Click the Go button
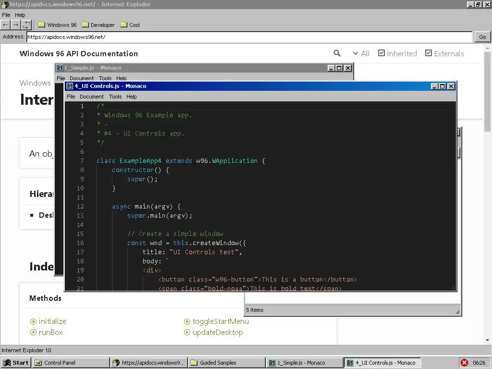This screenshot has width=492, height=369. pos(482,37)
